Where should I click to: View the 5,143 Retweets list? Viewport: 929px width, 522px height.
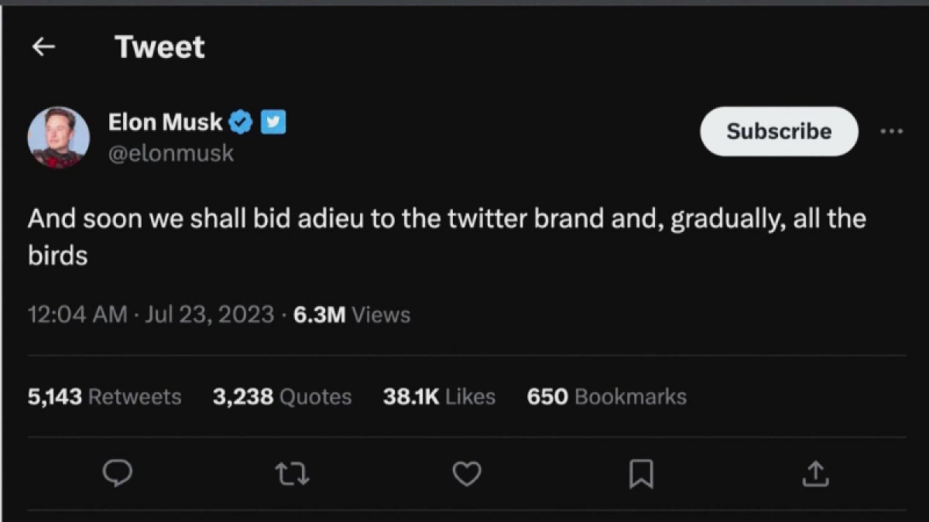pyautogui.click(x=105, y=397)
